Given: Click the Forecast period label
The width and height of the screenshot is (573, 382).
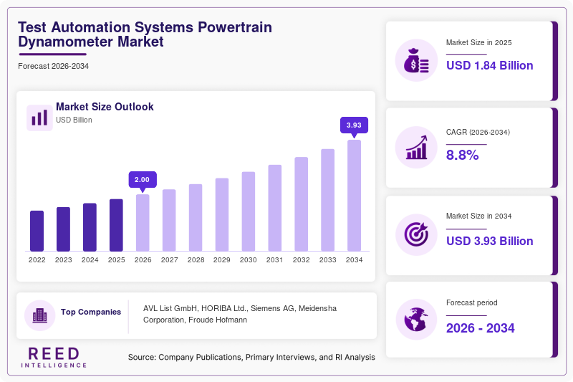Looking at the screenshot, I should point(472,302).
